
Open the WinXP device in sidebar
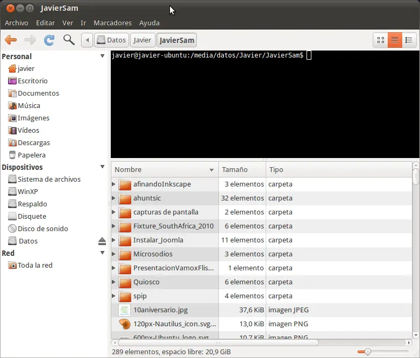tap(27, 191)
